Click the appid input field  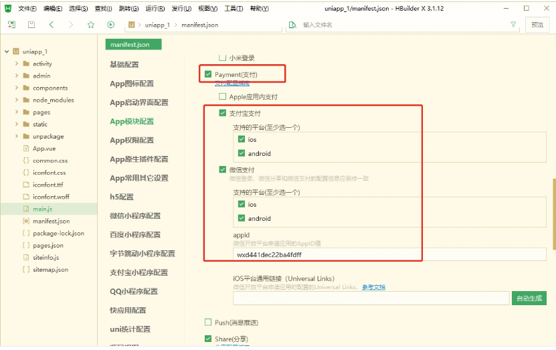(x=389, y=254)
